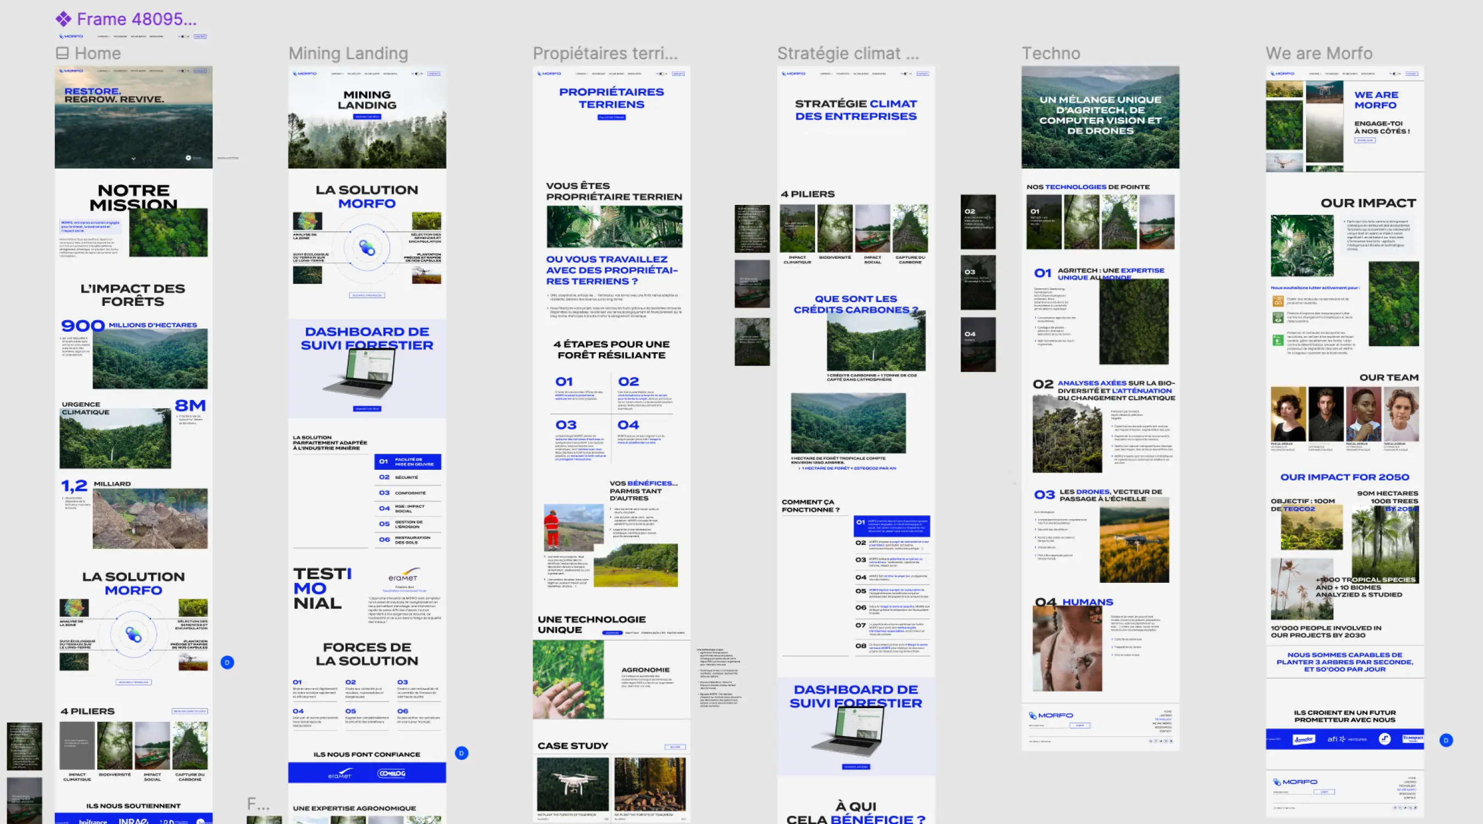Image resolution: width=1483 pixels, height=824 pixels.
Task: Click the down chevron in Home hero
Action: tap(133, 158)
